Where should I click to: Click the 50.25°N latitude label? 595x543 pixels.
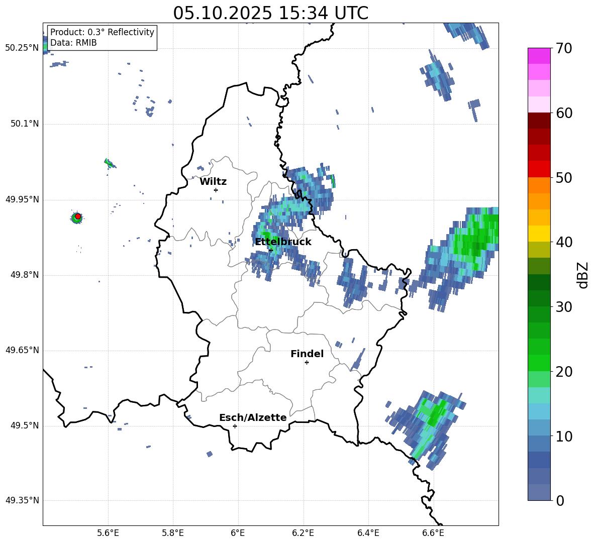(x=22, y=48)
